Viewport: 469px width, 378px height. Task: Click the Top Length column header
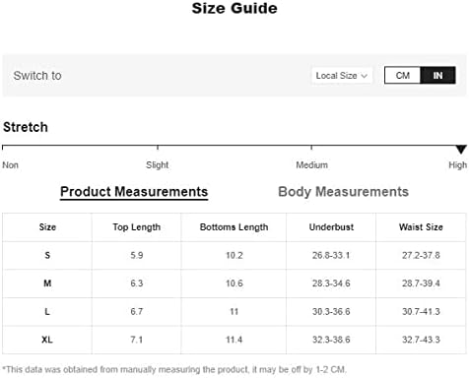tap(137, 227)
